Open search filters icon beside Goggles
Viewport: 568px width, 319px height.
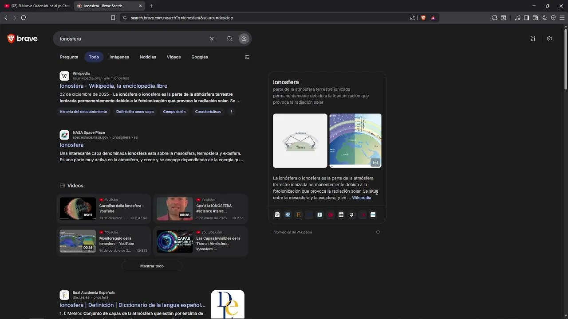pyautogui.click(x=247, y=57)
